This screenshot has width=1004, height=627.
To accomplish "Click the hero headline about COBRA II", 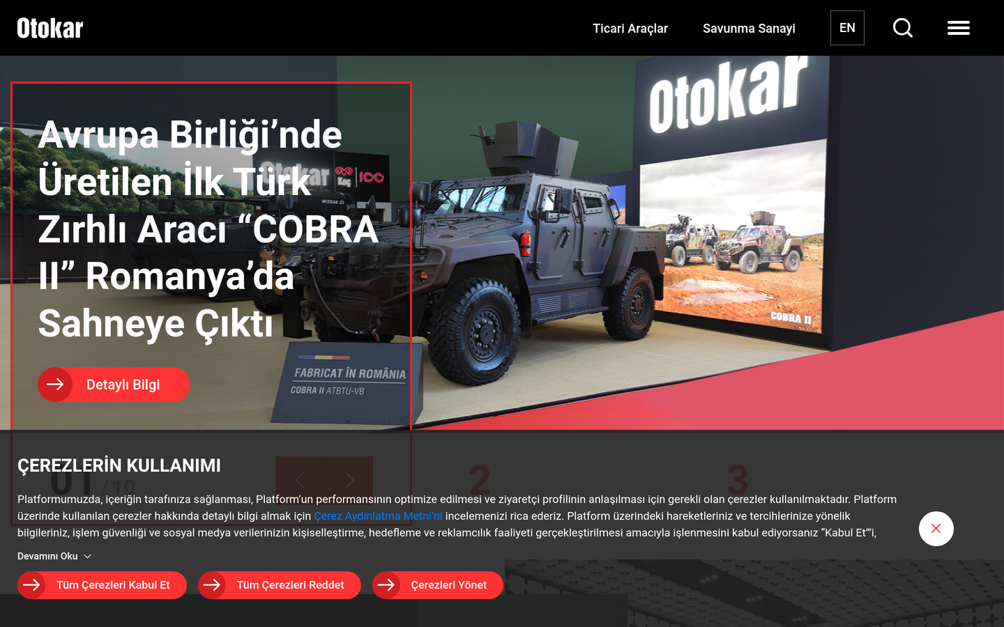I will 208,229.
